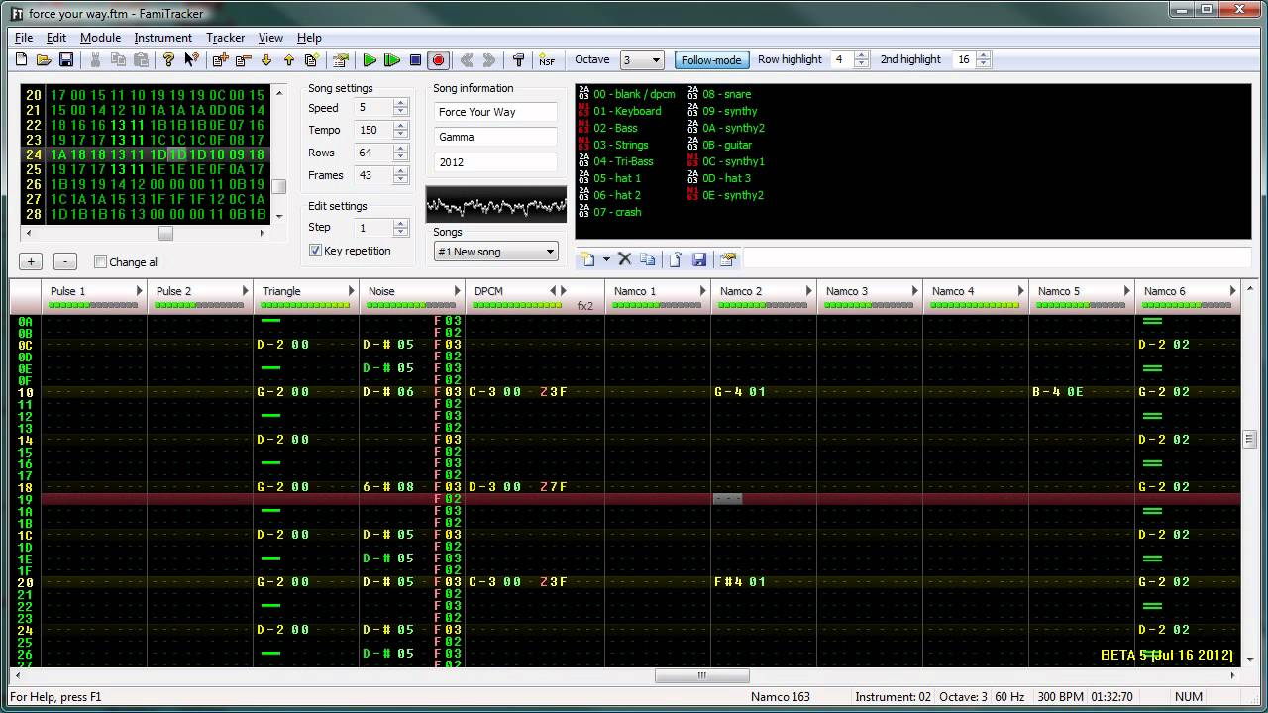
Task: Select instrument 04 - Tri-Bass
Action: pyautogui.click(x=616, y=161)
